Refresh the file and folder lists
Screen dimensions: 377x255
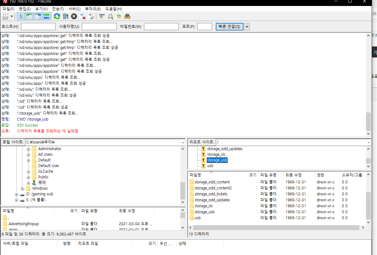tap(57, 16)
